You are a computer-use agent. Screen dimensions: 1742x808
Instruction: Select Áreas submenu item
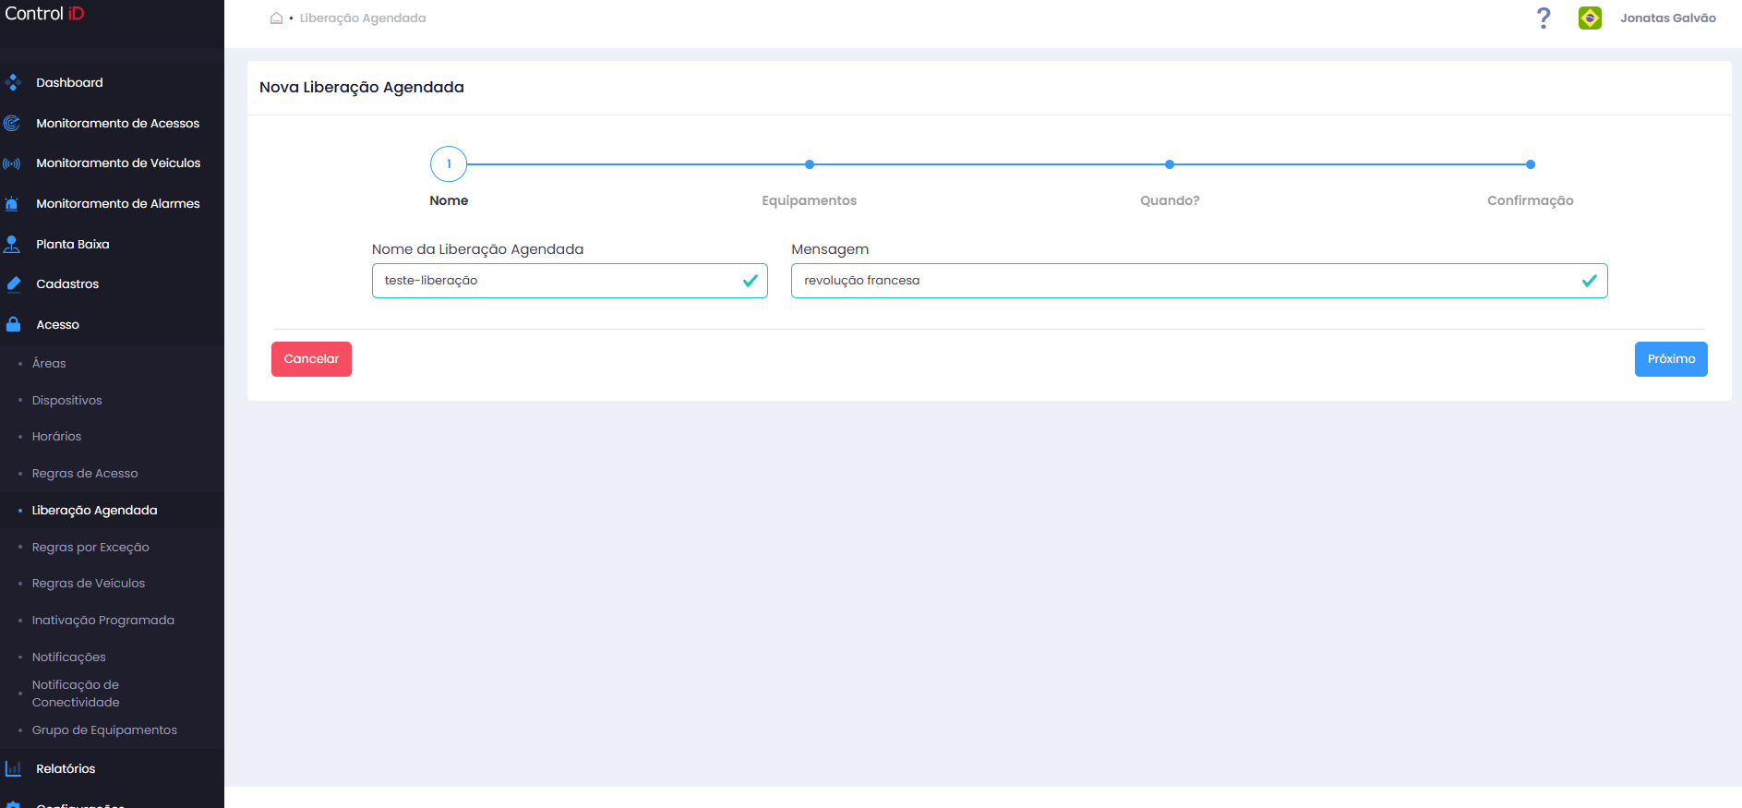tap(49, 364)
